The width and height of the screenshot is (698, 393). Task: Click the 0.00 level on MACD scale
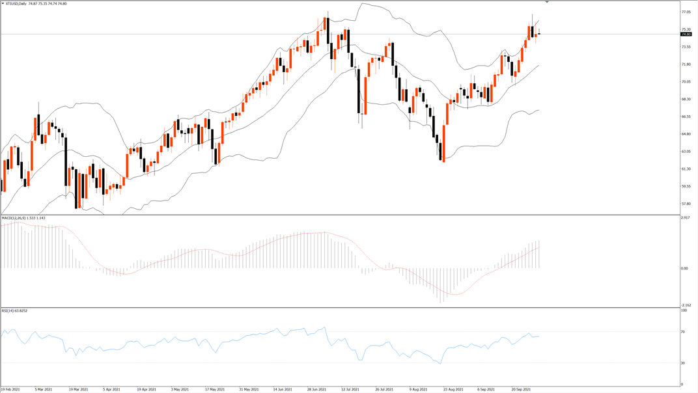click(x=684, y=268)
